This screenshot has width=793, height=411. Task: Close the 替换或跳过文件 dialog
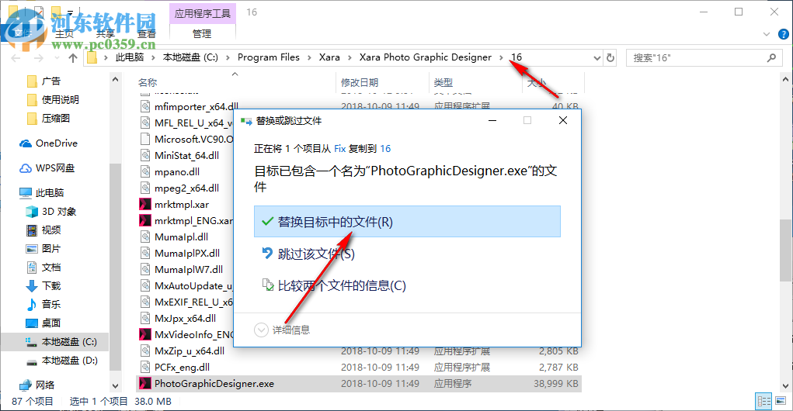point(563,120)
